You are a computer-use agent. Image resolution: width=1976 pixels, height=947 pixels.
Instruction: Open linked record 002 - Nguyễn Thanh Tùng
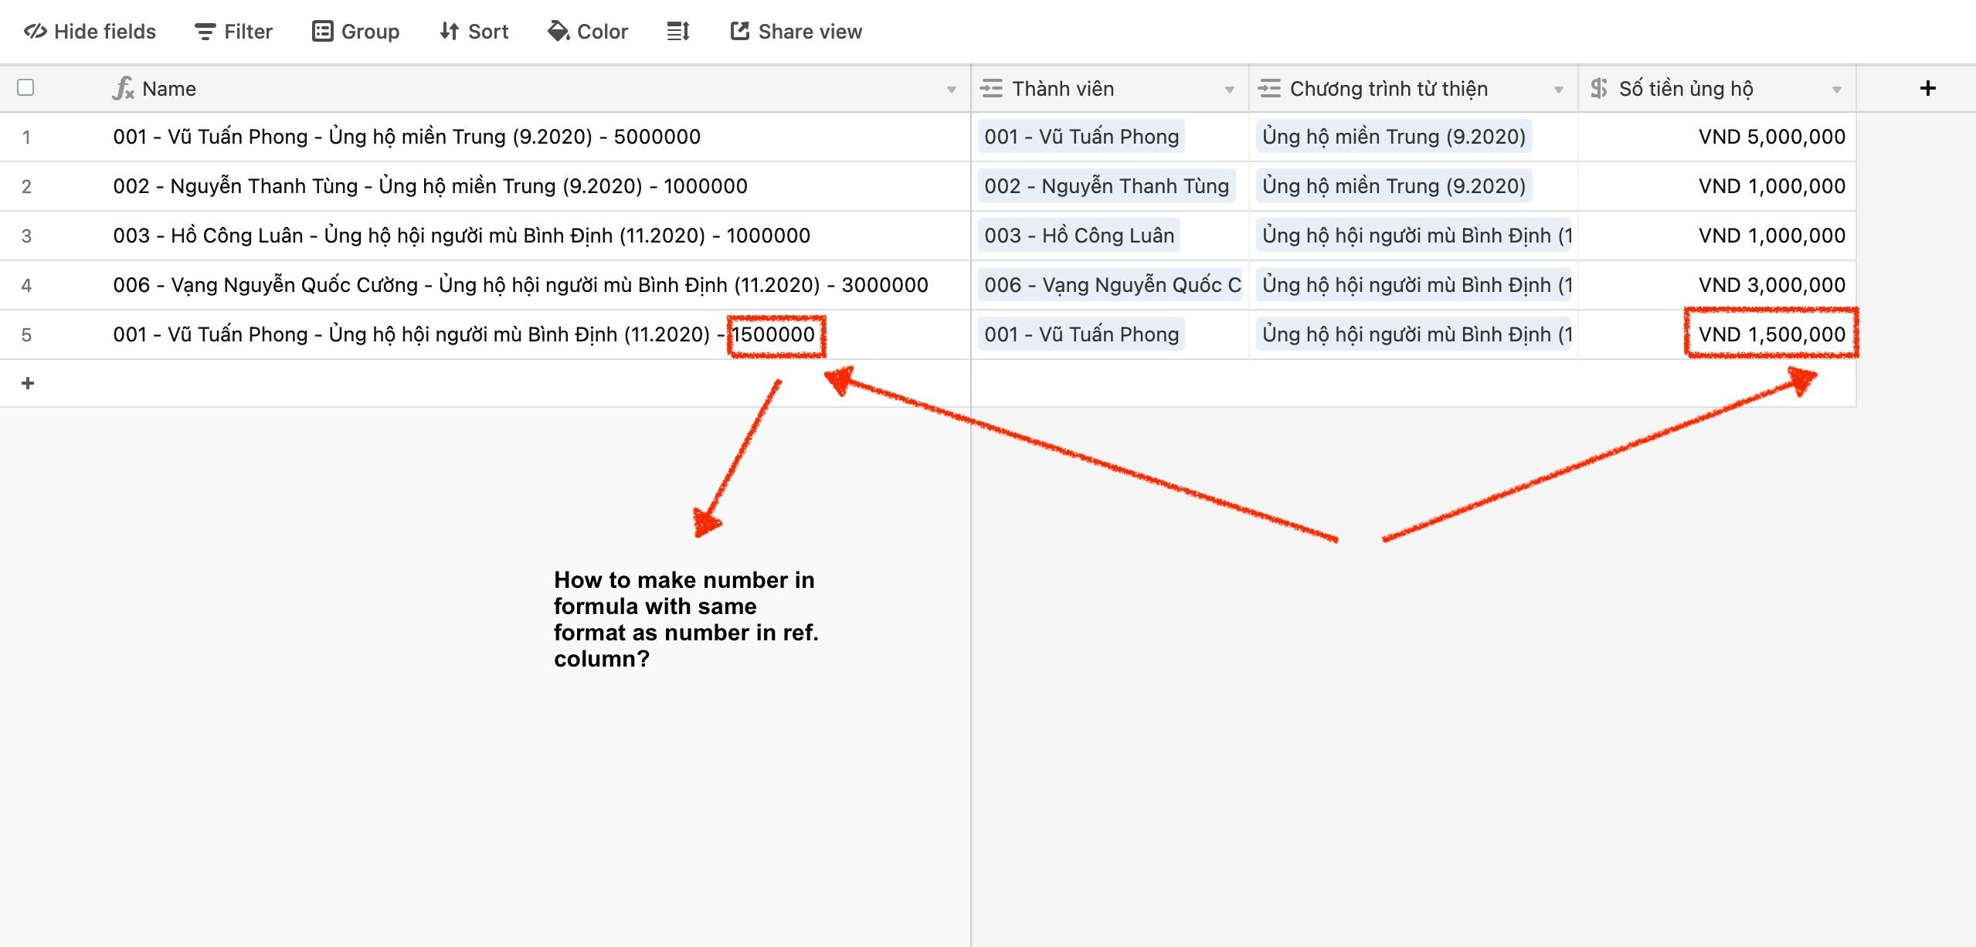point(1106,186)
